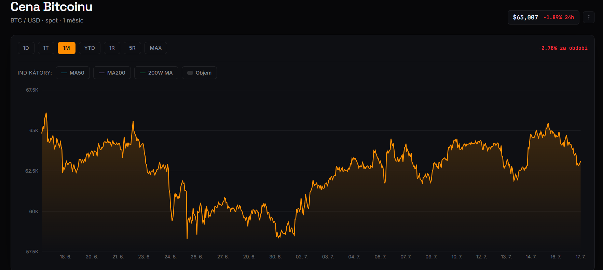Click the -2.78% za období label
Screen dimensions: 603x270
pyautogui.click(x=563, y=48)
